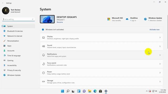Viewport: 168px width, 94px height.
Task: Open Time & language section
Action: tap(18, 56)
